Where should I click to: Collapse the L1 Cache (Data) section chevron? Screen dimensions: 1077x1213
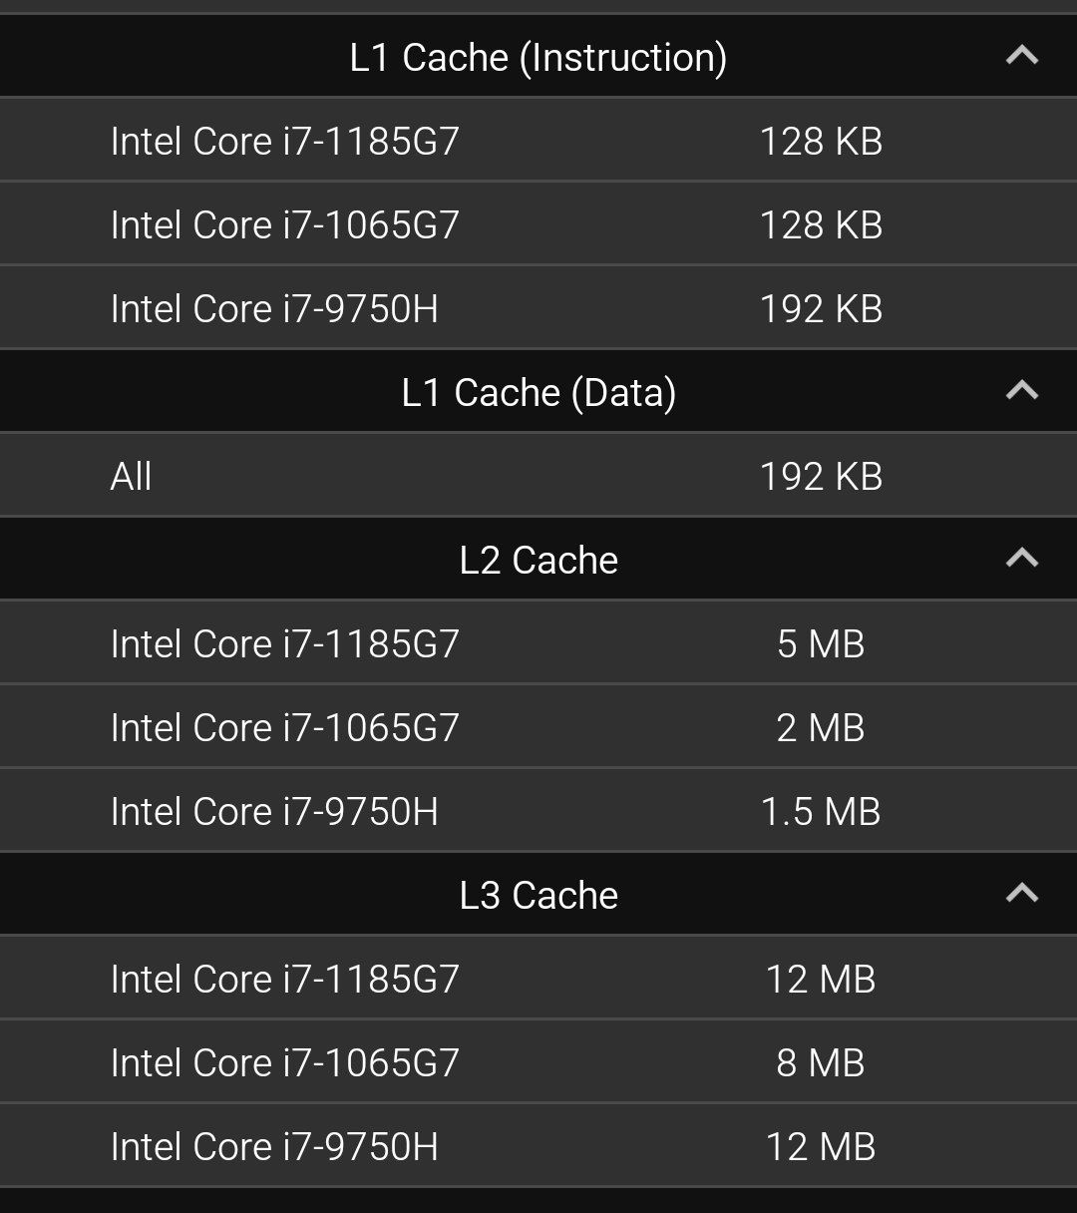pos(1022,391)
